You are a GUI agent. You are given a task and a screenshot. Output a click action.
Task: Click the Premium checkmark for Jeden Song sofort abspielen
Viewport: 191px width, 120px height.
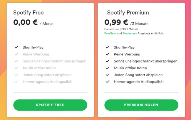(x=108, y=75)
